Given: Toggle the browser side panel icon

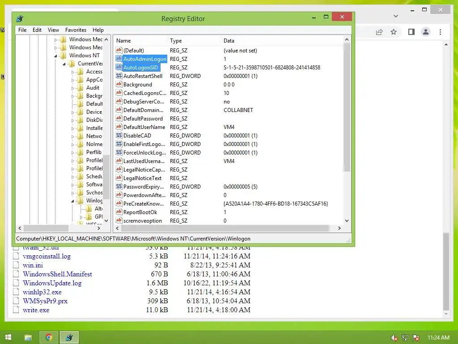Looking at the screenshot, I should coord(411,32).
